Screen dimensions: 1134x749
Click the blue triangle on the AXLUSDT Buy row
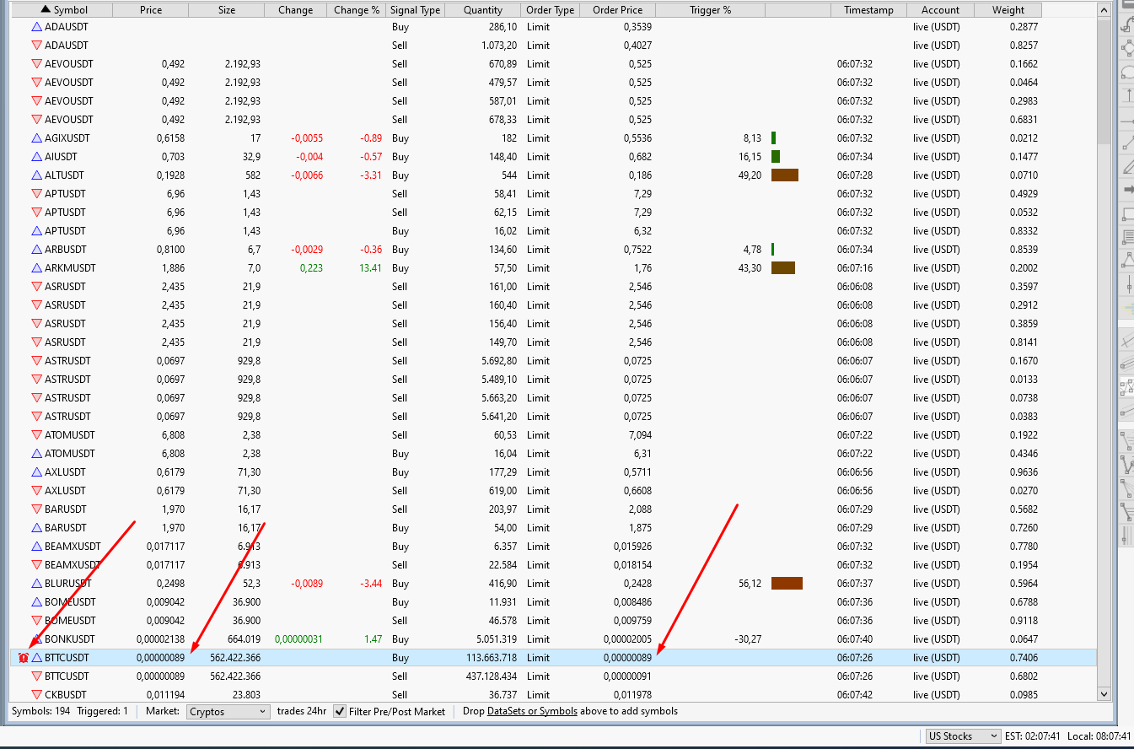(x=36, y=472)
